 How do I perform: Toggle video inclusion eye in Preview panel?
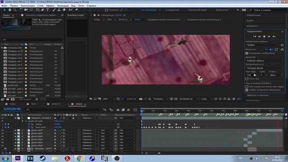click(x=266, y=49)
